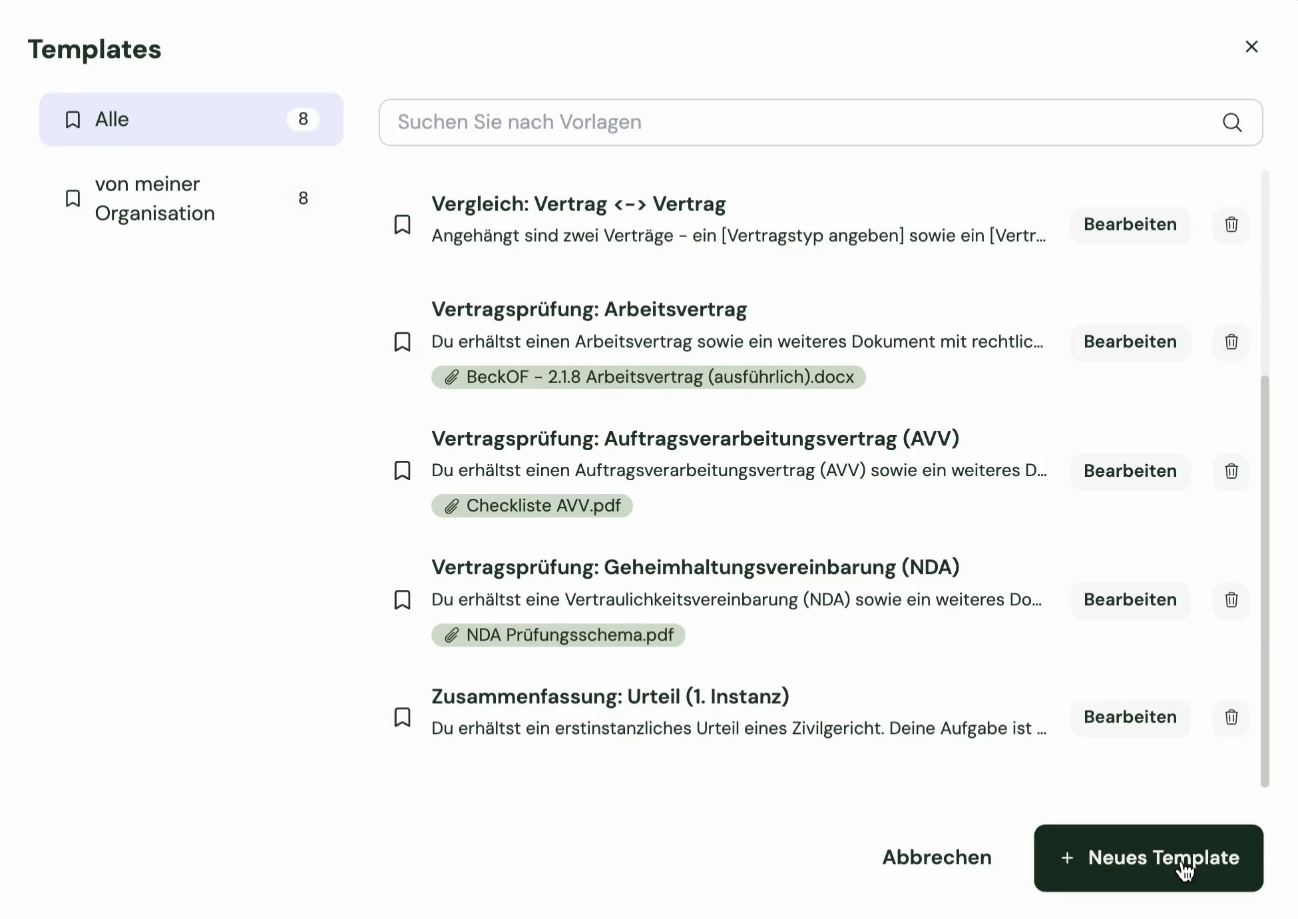Focus the Suchen Sie nach Vorlagen field
This screenshot has width=1298, height=919.
tap(799, 123)
